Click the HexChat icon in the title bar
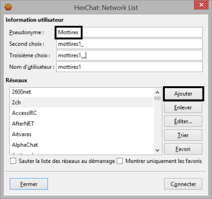The image size is (212, 199). [x=8, y=7]
